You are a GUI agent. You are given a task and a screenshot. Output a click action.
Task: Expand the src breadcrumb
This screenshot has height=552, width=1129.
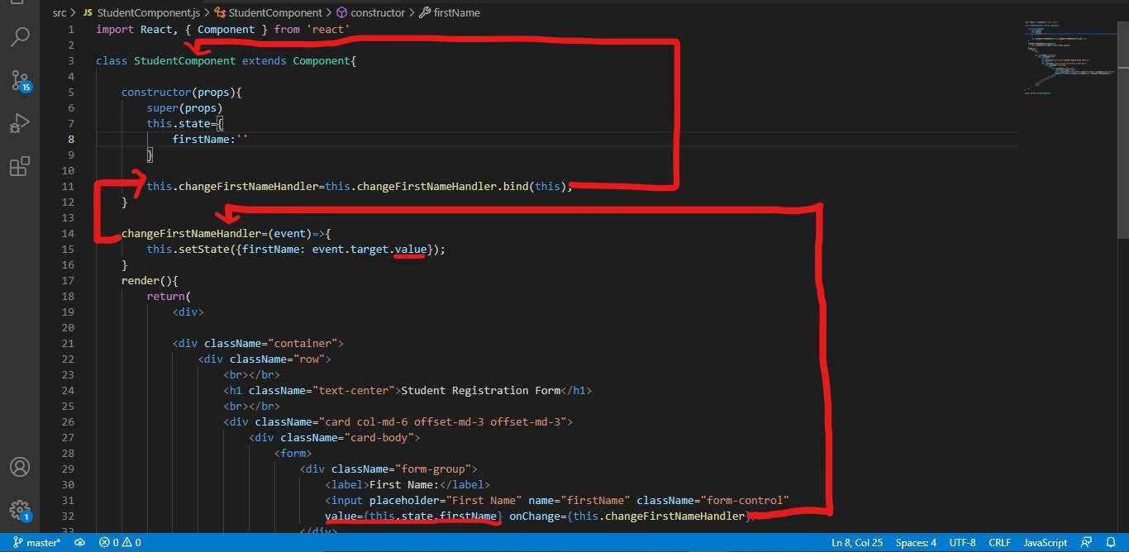tap(58, 12)
